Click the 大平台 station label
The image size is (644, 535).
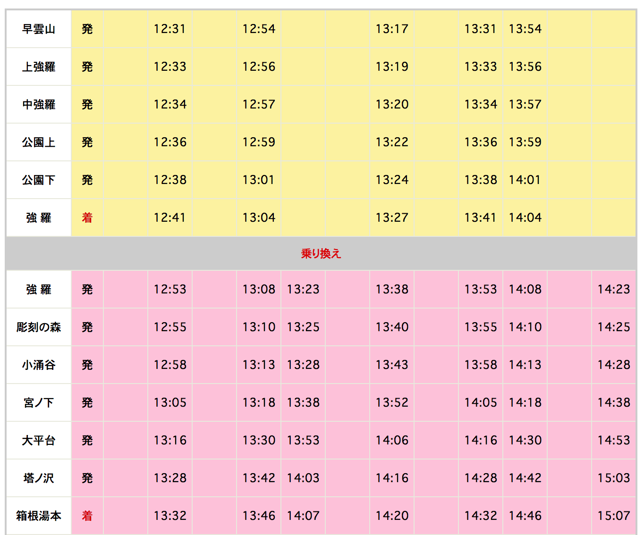tap(39, 440)
